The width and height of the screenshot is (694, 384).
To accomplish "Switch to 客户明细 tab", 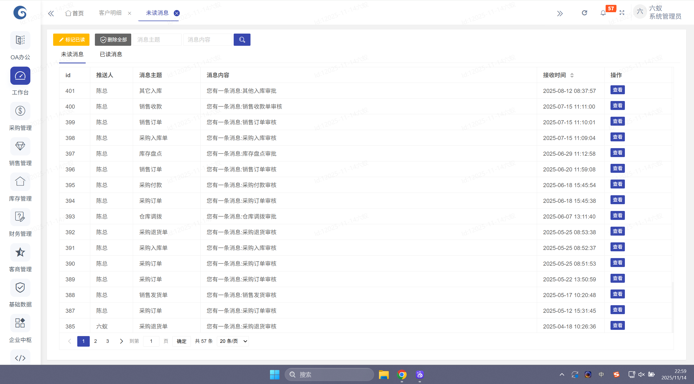I will pyautogui.click(x=110, y=13).
